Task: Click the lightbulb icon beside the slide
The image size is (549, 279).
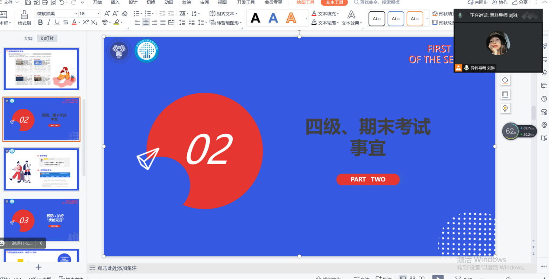Action: point(505,108)
